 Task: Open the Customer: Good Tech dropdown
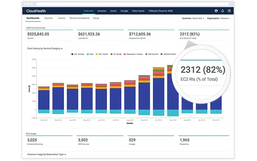point(193,18)
